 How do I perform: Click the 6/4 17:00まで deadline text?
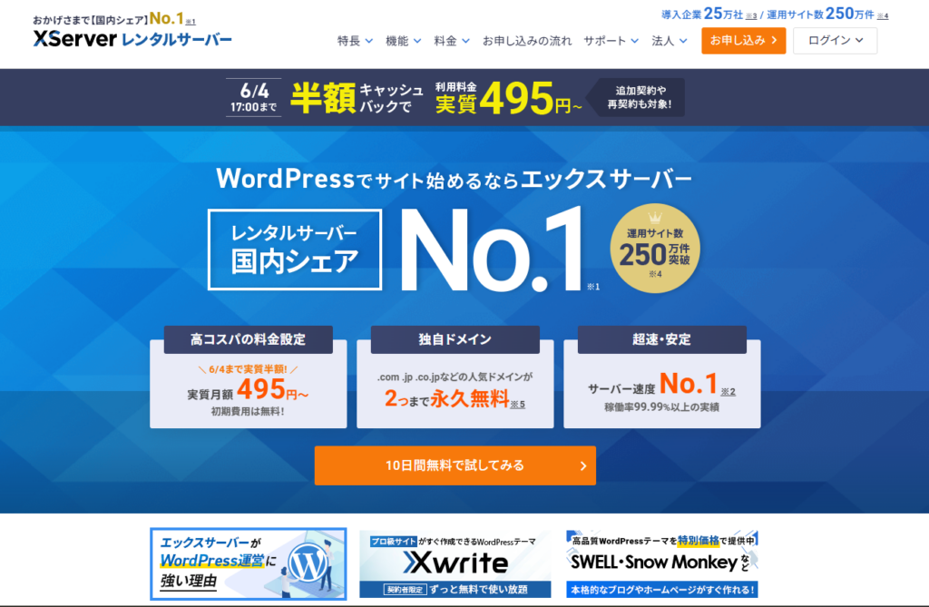pos(254,97)
